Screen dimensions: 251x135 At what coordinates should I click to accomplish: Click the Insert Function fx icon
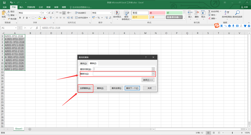coord(37,28)
